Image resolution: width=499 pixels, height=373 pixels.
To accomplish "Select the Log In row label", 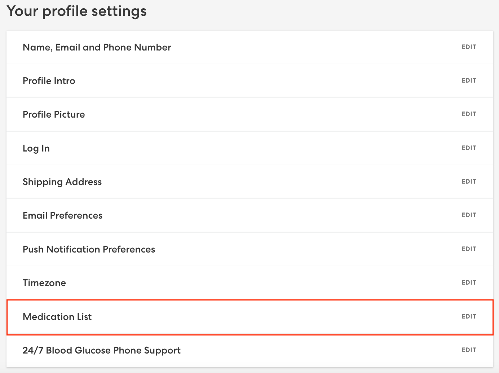I will click(x=36, y=148).
